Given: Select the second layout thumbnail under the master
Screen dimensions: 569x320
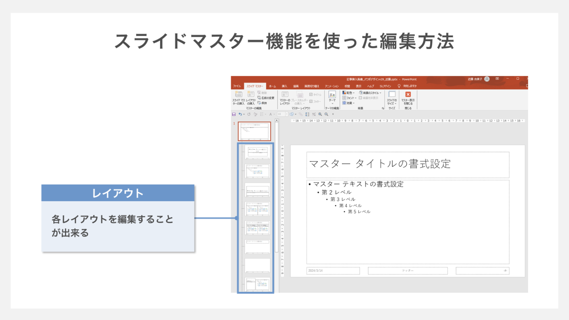Looking at the screenshot, I should (258, 171).
